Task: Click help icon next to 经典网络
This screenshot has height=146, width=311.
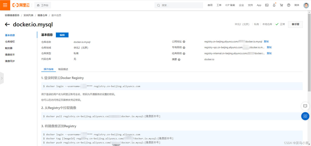Action: (x=184, y=54)
